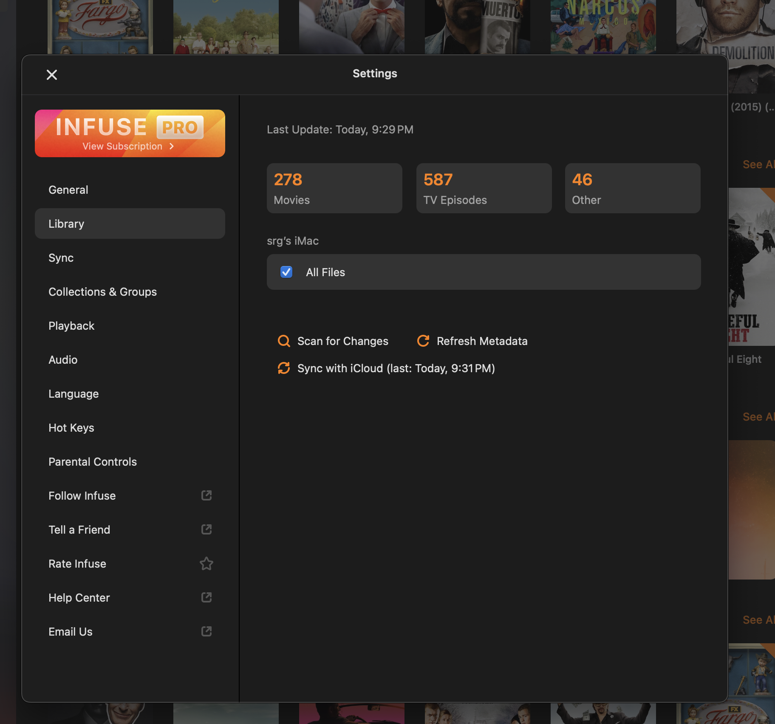Close the Settings dialog with X icon
The image size is (775, 724).
52,75
